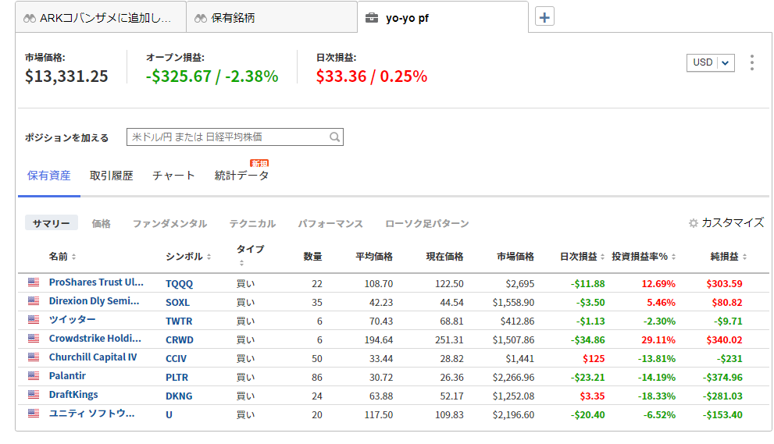Click the $33.36 / 0.25% daily P/L
Screen dimensions: 774x444
372,76
